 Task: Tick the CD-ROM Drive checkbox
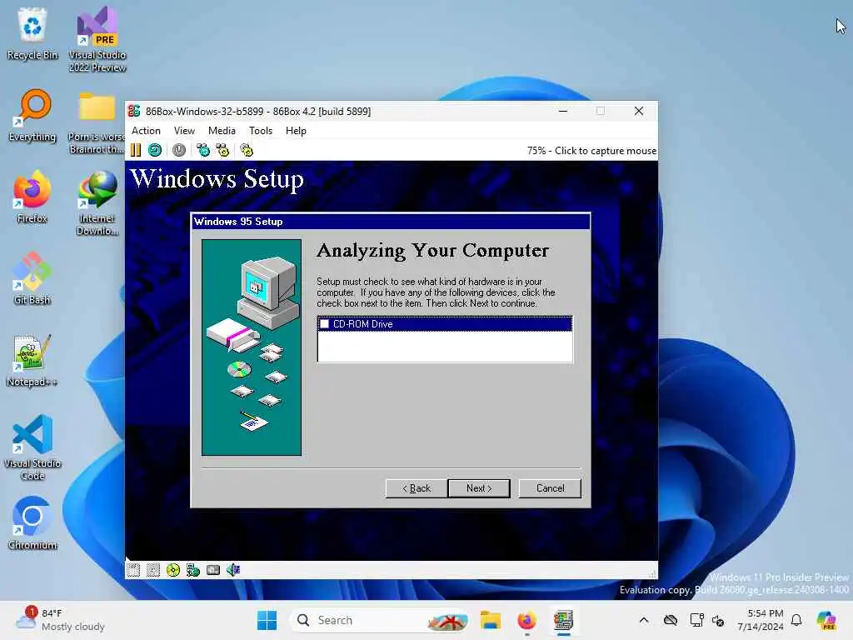324,324
